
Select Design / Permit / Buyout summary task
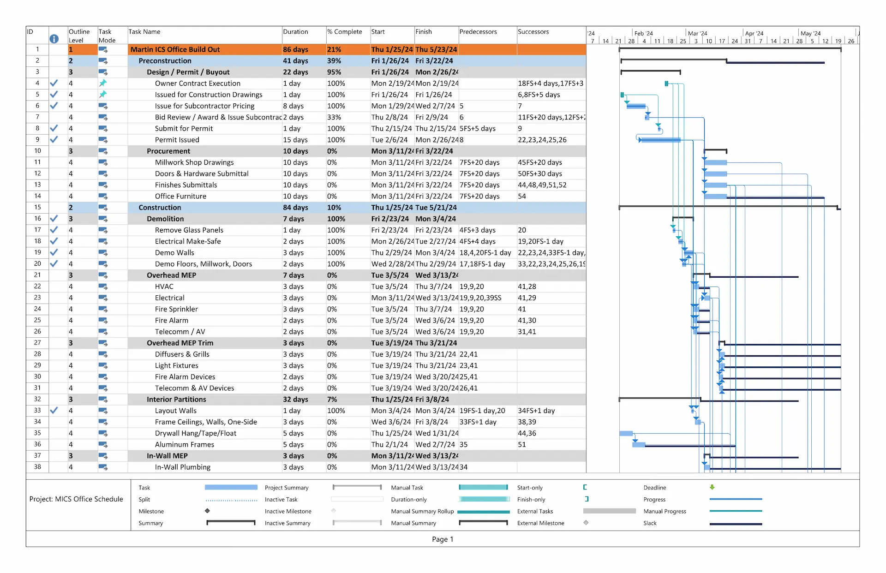tap(188, 72)
